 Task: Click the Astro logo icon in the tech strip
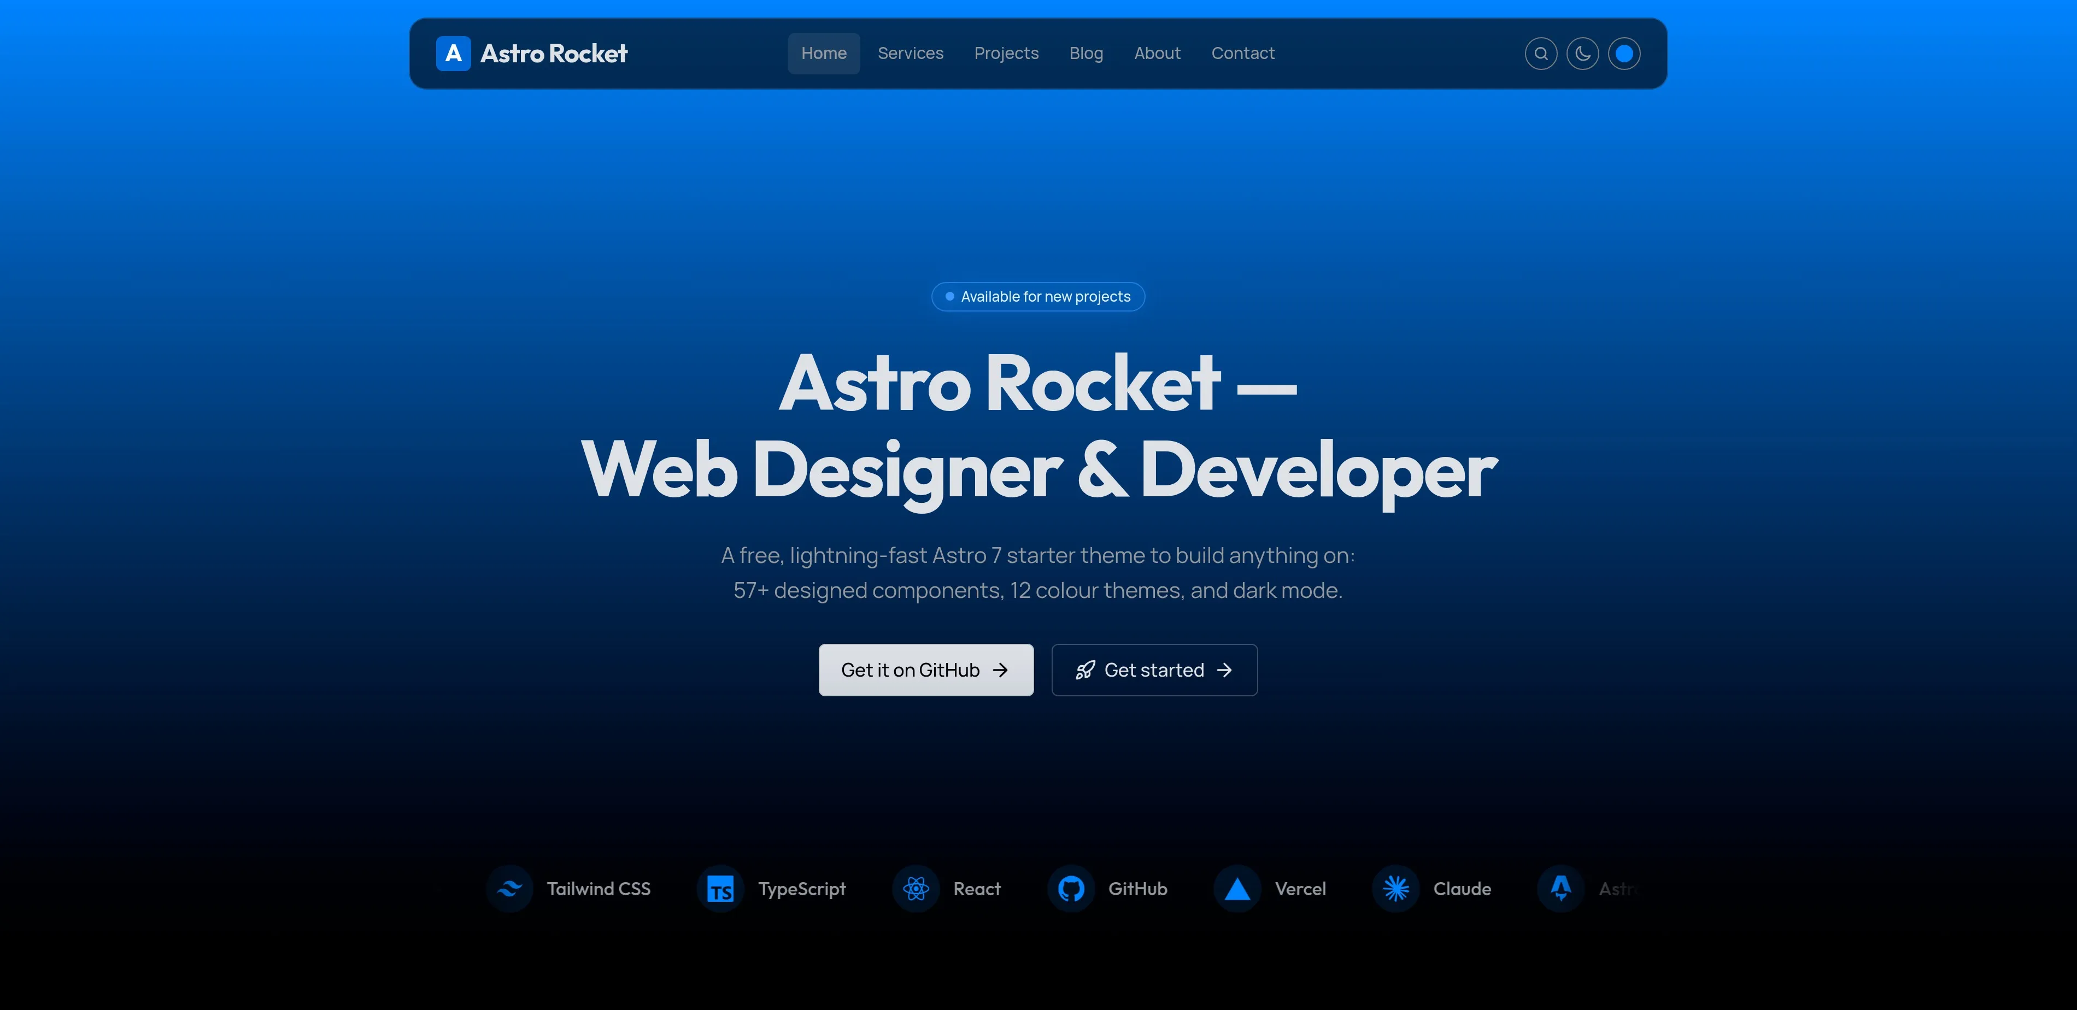click(1561, 888)
